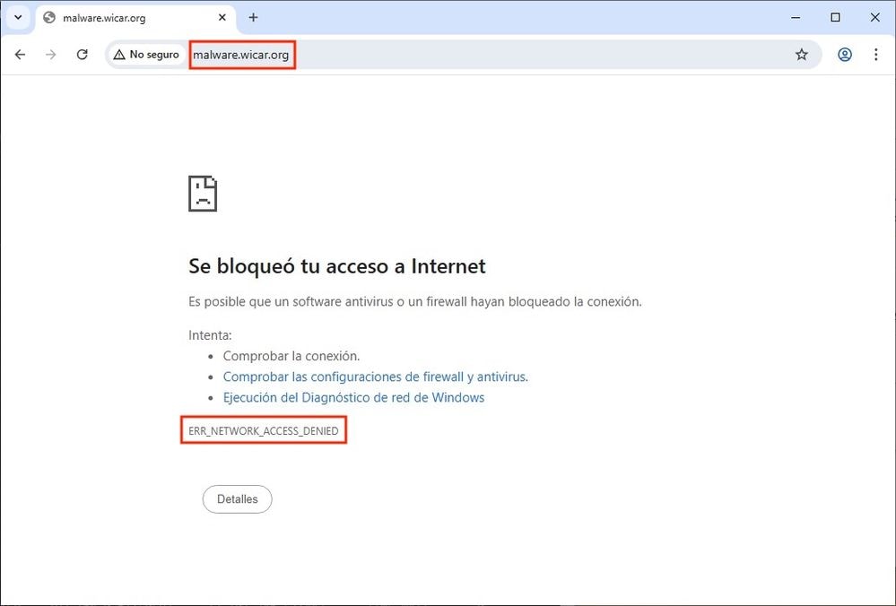Reload the page with the refresh icon
The width and height of the screenshot is (896, 606).
pos(83,55)
